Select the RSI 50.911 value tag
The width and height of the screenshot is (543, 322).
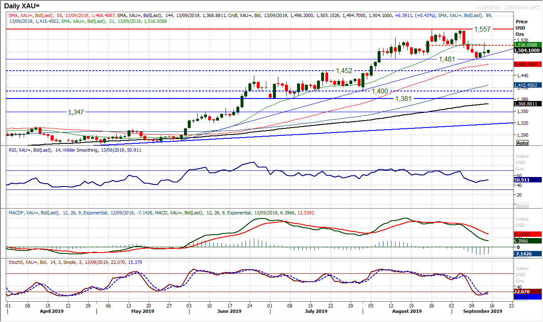(x=528, y=180)
